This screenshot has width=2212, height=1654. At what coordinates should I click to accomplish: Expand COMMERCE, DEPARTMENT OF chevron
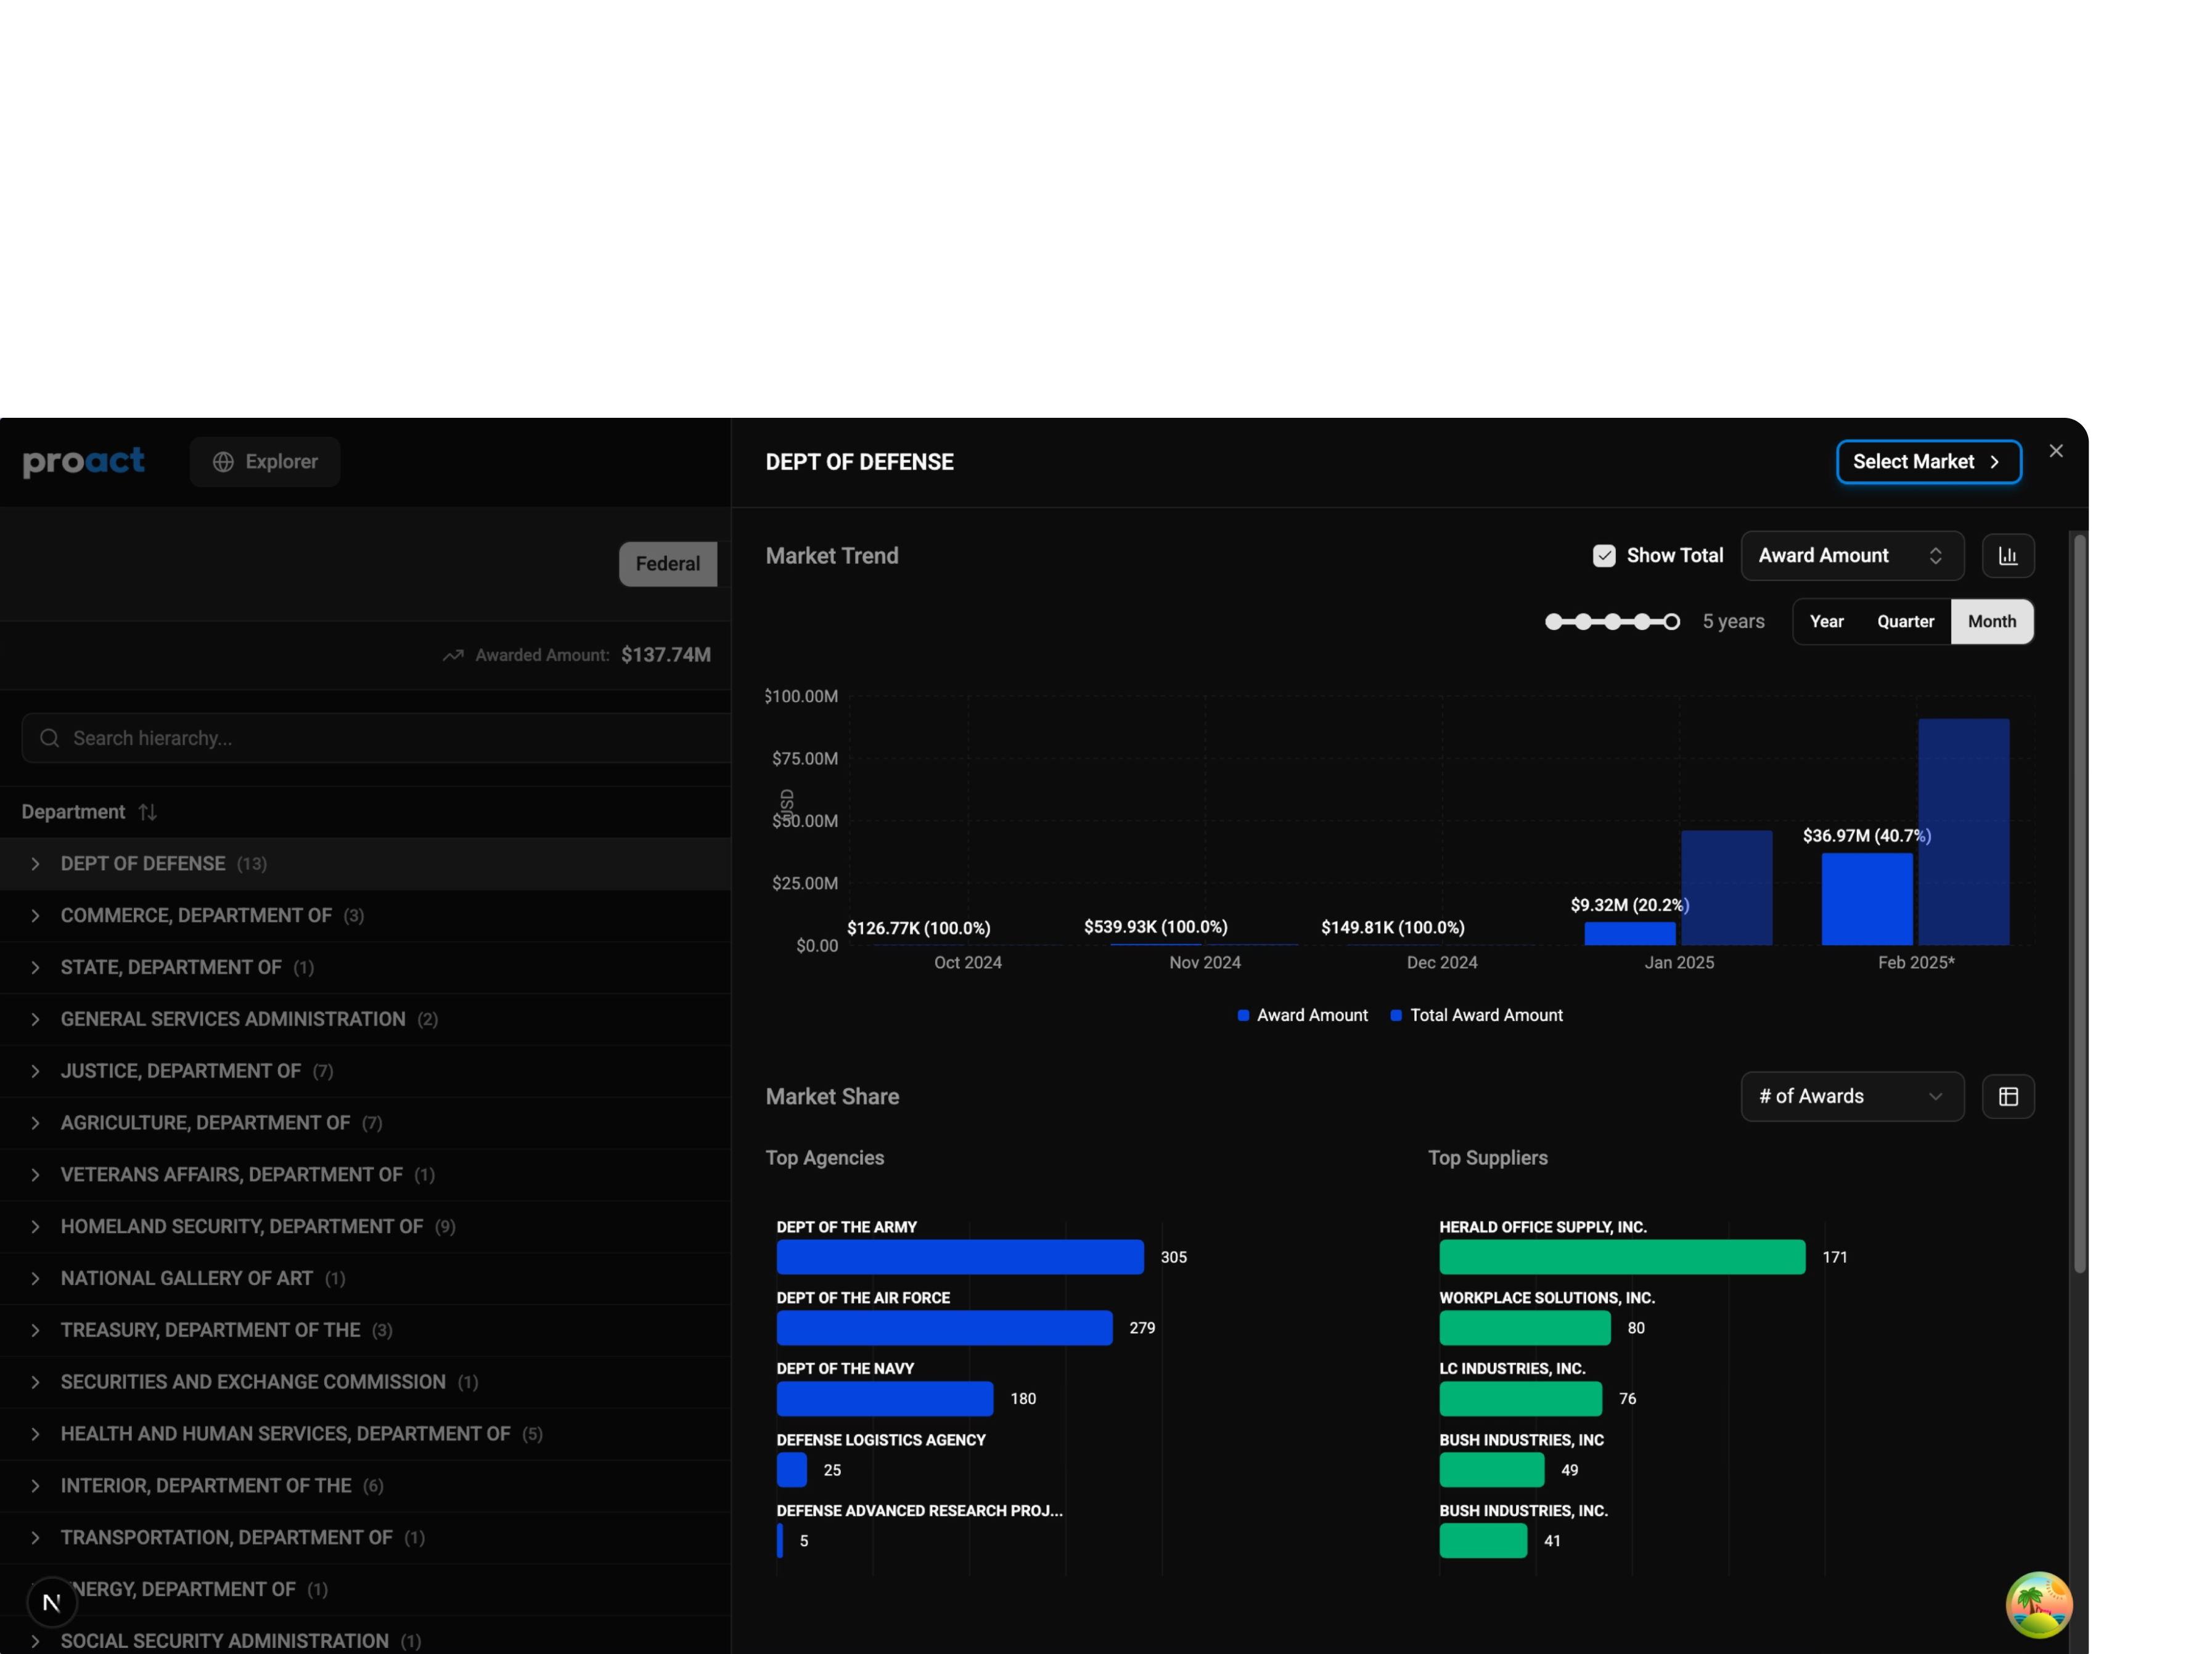[x=35, y=916]
